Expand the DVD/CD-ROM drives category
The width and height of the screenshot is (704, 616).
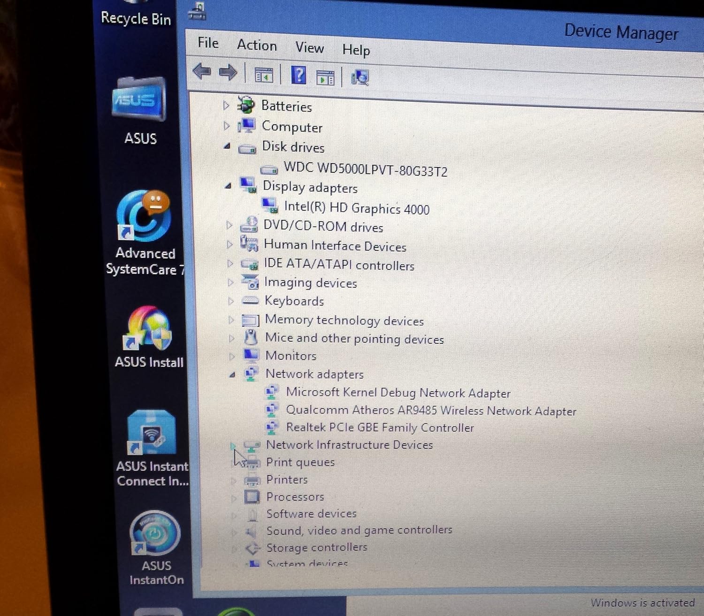coord(229,225)
